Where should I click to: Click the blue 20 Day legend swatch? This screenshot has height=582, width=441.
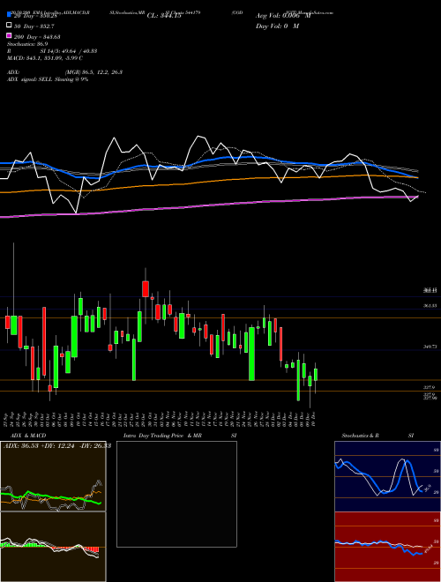click(9, 15)
